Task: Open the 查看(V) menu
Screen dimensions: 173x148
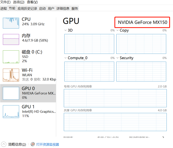Action: [x=32, y=2]
